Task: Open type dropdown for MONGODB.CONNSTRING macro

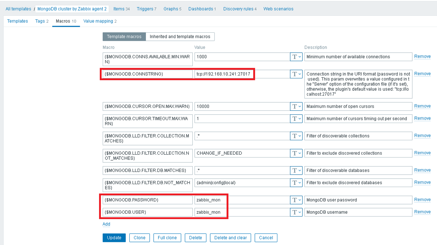Action: click(296, 74)
